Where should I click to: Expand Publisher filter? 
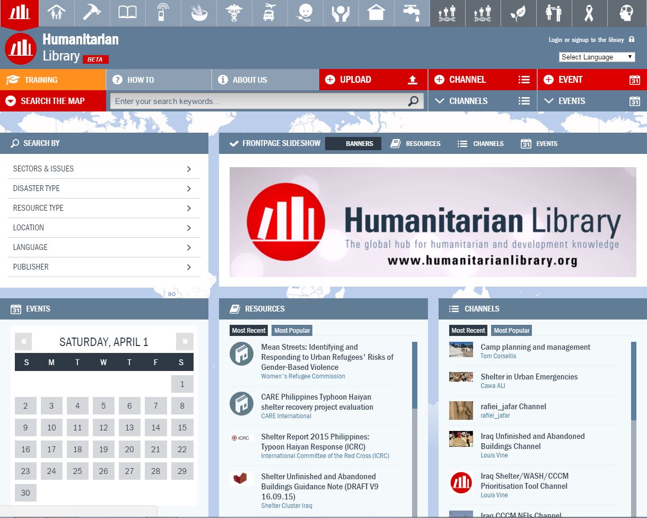[x=104, y=267]
